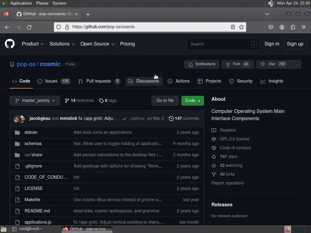Open the Product dropdown menu
311x233 pixels.
coord(33,44)
